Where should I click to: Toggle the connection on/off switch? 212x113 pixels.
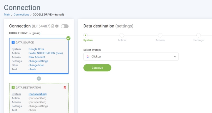click(64, 26)
